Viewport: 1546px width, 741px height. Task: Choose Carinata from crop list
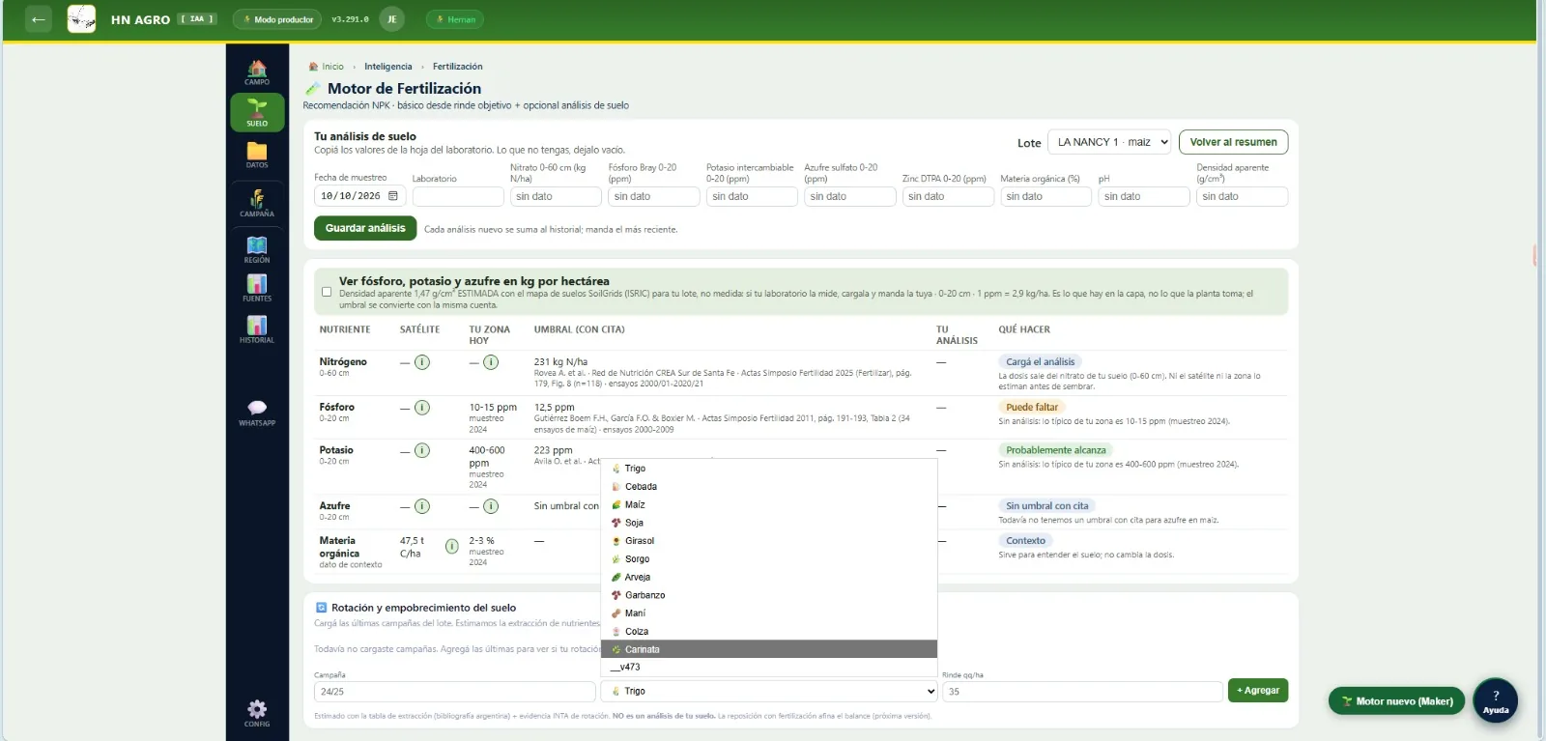(x=769, y=649)
